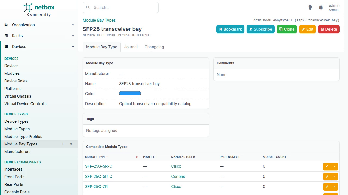Toggle the light/dark theme lightbulb icon

pos(310,8)
